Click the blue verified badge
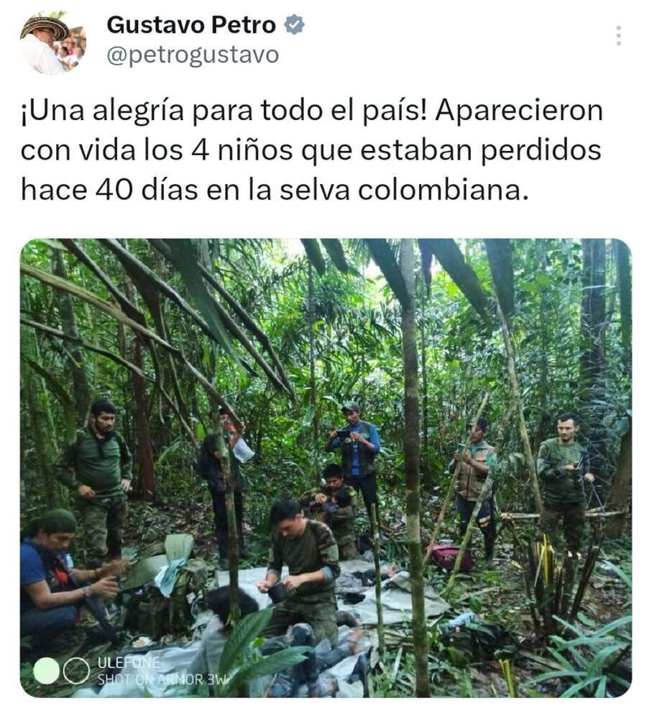 [x=294, y=24]
